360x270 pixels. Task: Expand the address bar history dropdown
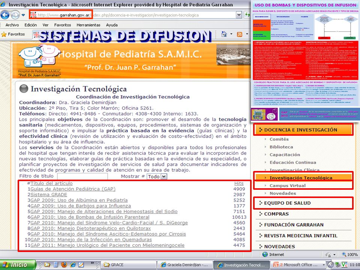[239, 15]
